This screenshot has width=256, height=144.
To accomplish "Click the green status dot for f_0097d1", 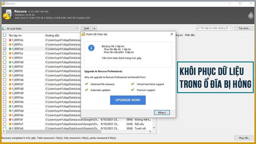I will (x=10, y=67).
